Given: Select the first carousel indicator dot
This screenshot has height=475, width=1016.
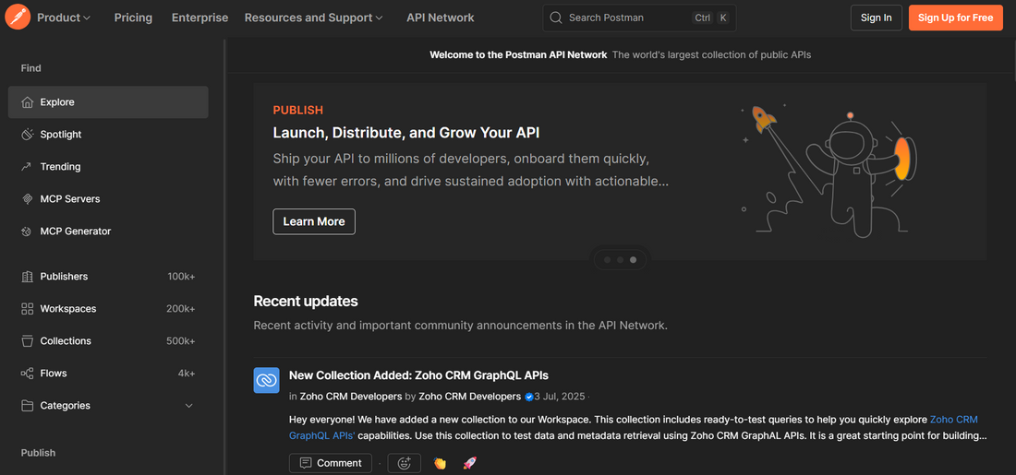Looking at the screenshot, I should pyautogui.click(x=607, y=260).
